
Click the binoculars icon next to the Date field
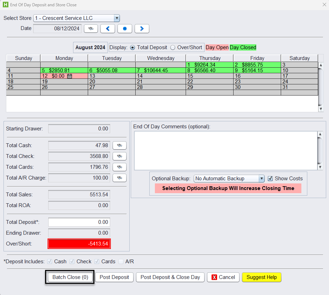(x=91, y=29)
